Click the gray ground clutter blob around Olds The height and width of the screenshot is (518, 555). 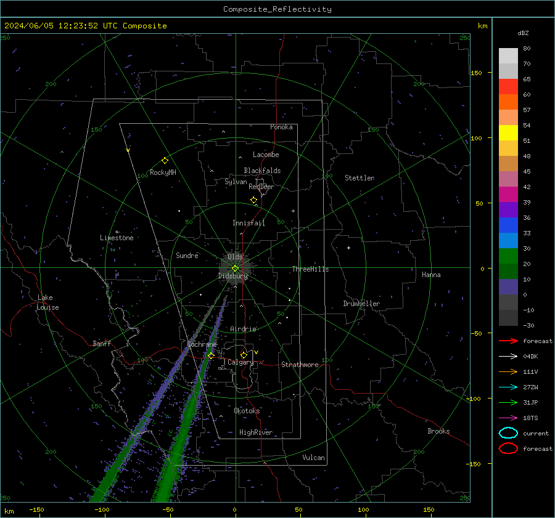(235, 268)
